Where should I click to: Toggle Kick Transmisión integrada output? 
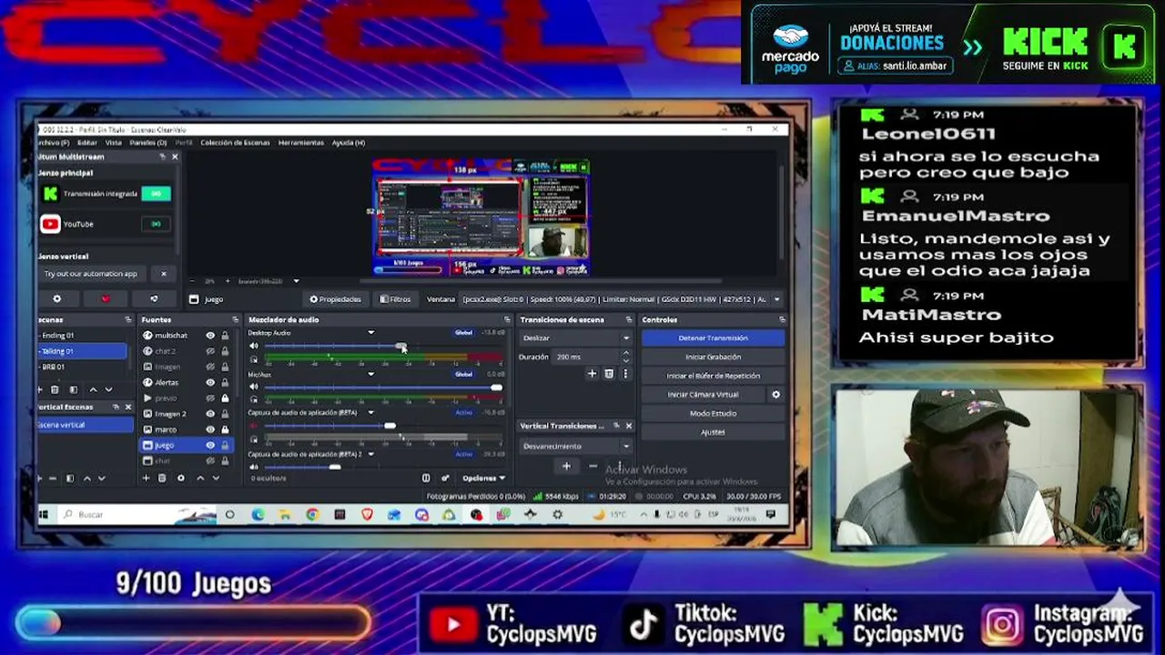click(156, 194)
